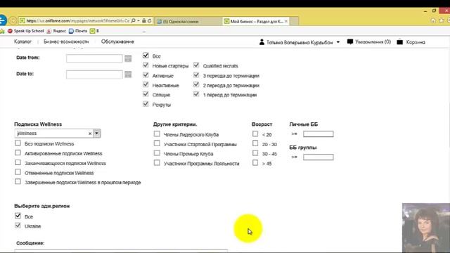
Task: Open the calendar picker for Date from
Action: tap(128, 58)
